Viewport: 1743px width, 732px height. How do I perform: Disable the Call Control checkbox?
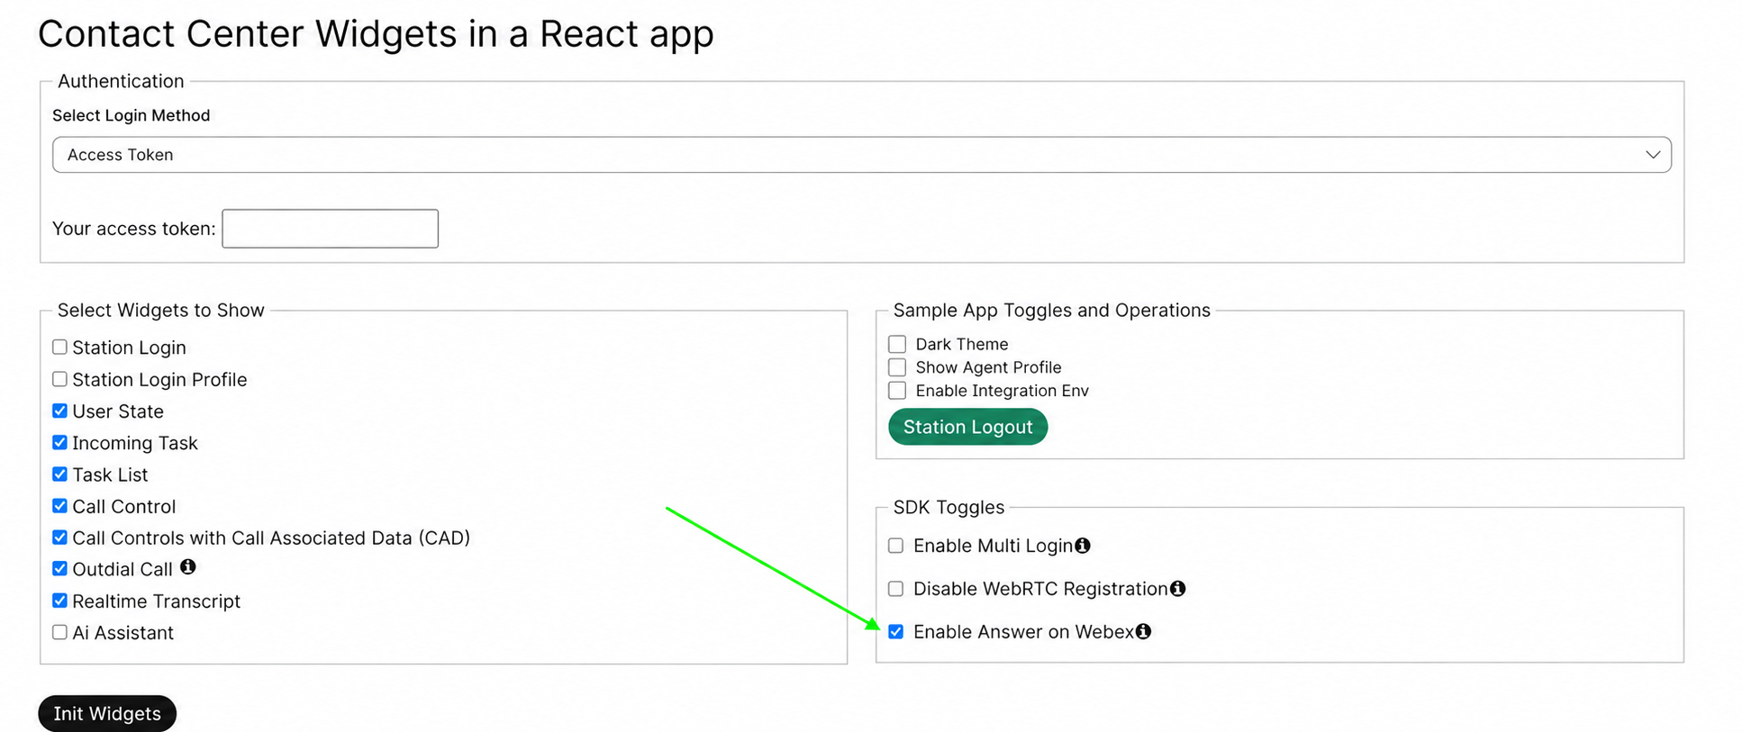coord(59,506)
